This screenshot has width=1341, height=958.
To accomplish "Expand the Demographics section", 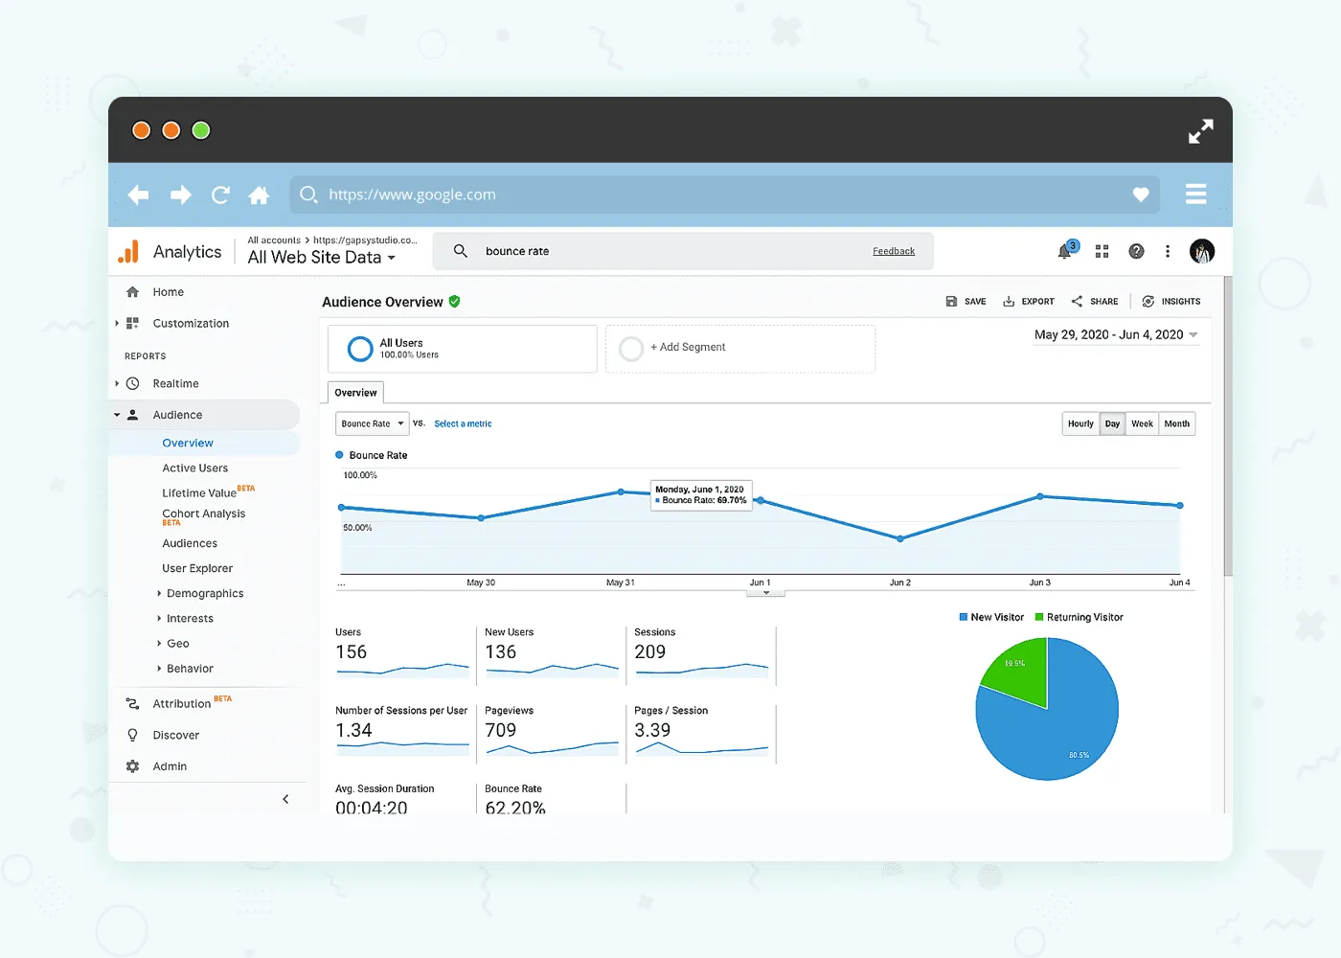I will (205, 593).
